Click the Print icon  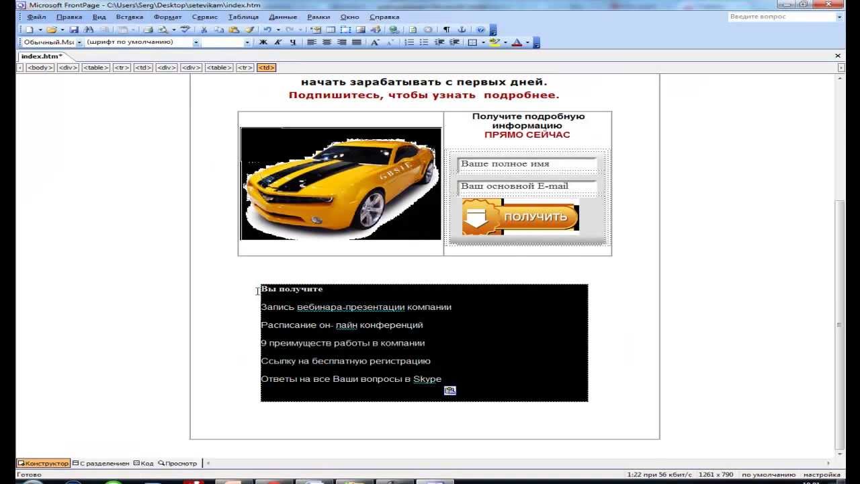[x=148, y=30]
